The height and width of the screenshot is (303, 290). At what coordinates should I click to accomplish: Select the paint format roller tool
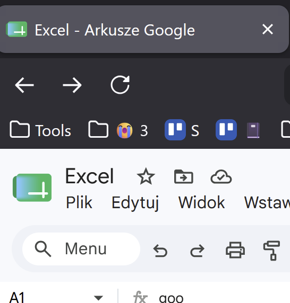(271, 251)
